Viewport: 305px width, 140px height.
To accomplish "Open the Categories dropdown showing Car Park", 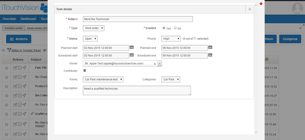I will pyautogui.click(x=171, y=79).
